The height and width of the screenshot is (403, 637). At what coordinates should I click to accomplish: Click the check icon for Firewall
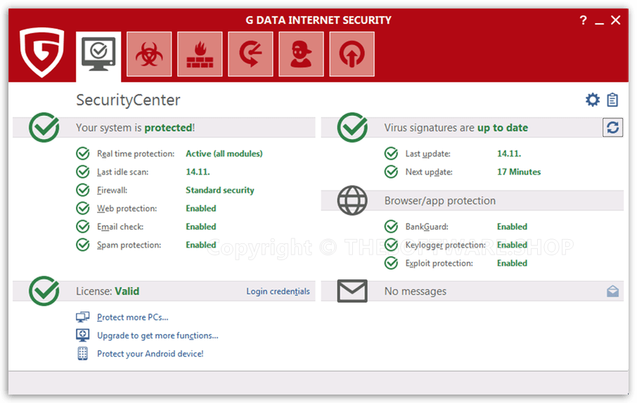click(x=83, y=190)
